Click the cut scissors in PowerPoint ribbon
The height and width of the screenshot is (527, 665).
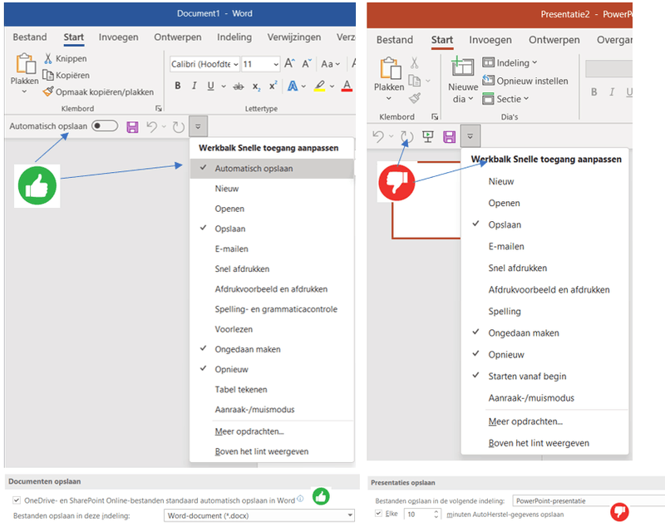pyautogui.click(x=414, y=63)
